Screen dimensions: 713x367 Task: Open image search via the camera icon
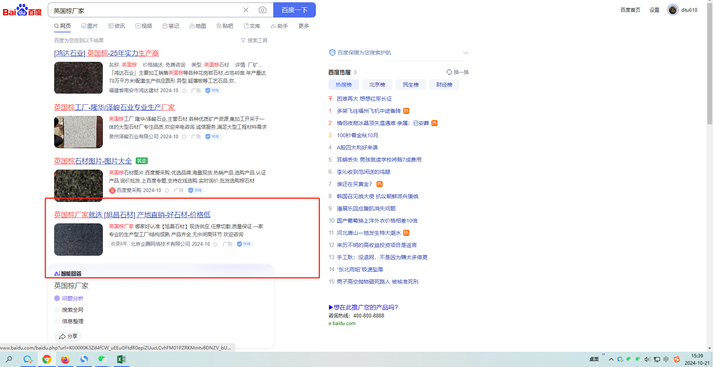click(263, 10)
